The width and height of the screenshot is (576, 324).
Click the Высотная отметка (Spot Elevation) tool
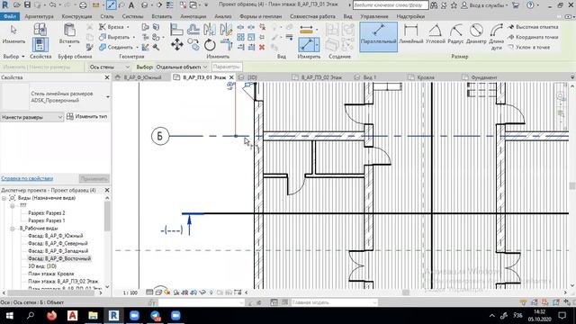(533, 27)
